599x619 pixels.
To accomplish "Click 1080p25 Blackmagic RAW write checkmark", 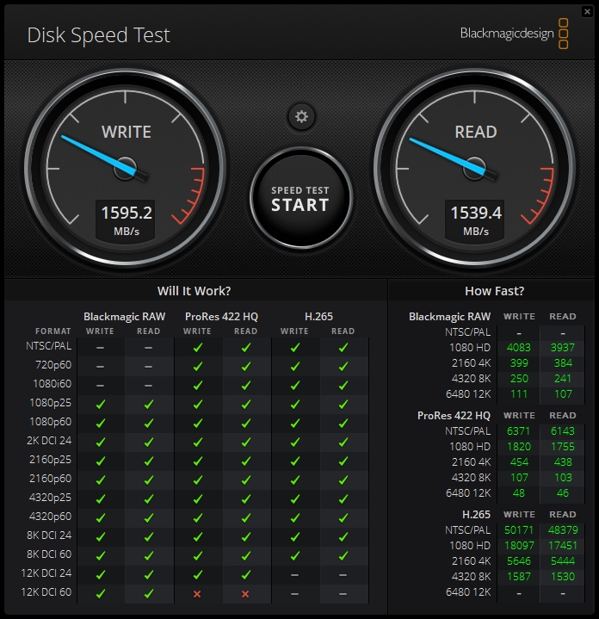I will pyautogui.click(x=101, y=404).
